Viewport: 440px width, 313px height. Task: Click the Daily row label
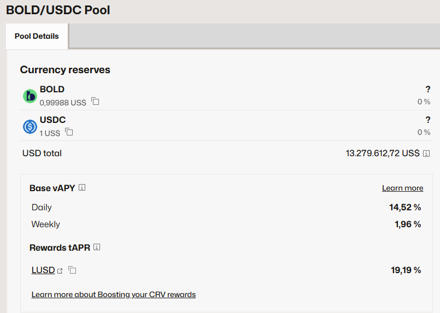(x=42, y=207)
